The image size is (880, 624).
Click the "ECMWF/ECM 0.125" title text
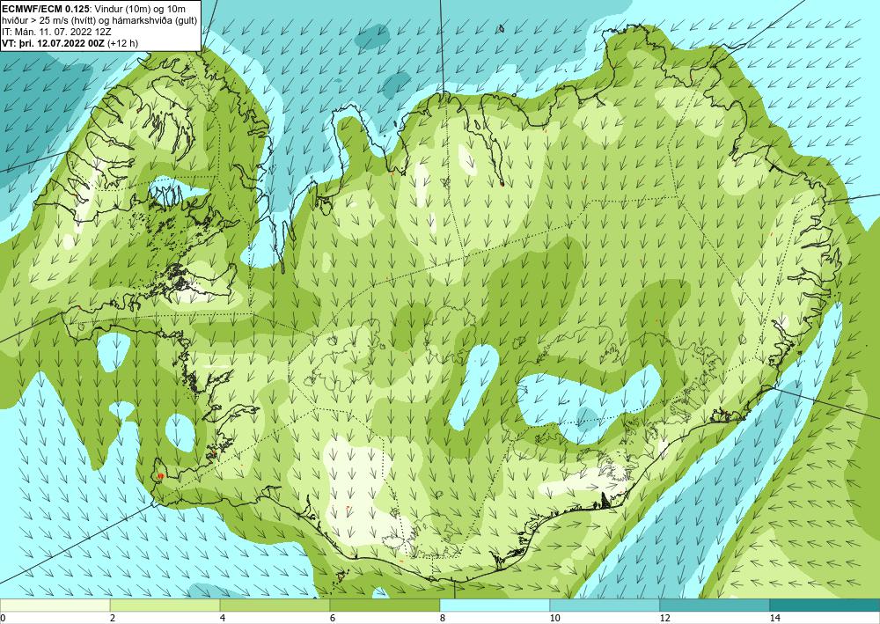pyautogui.click(x=45, y=8)
